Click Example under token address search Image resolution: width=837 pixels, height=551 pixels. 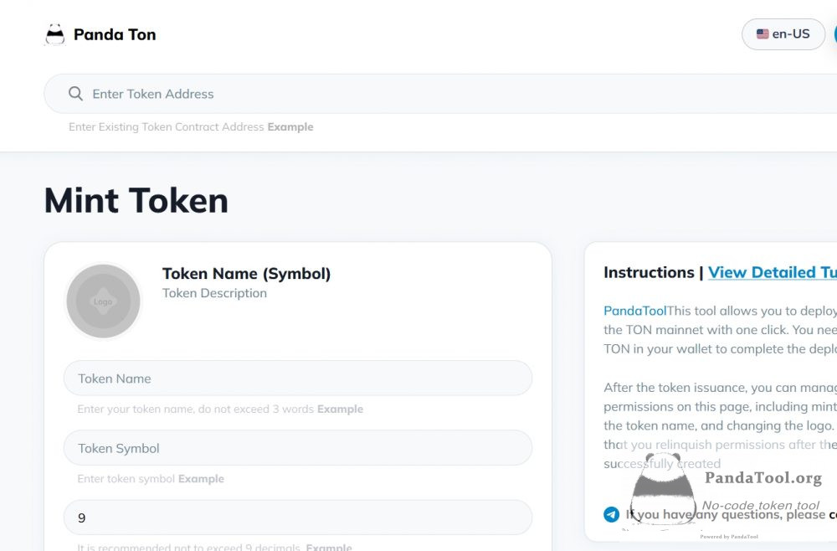[x=290, y=127]
